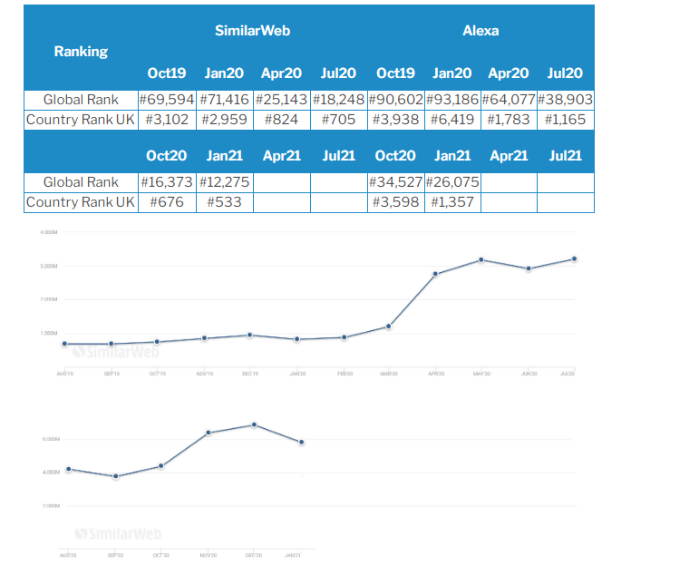Click the JAN'20 data point on the chart
The image size is (699, 565).
(x=297, y=339)
